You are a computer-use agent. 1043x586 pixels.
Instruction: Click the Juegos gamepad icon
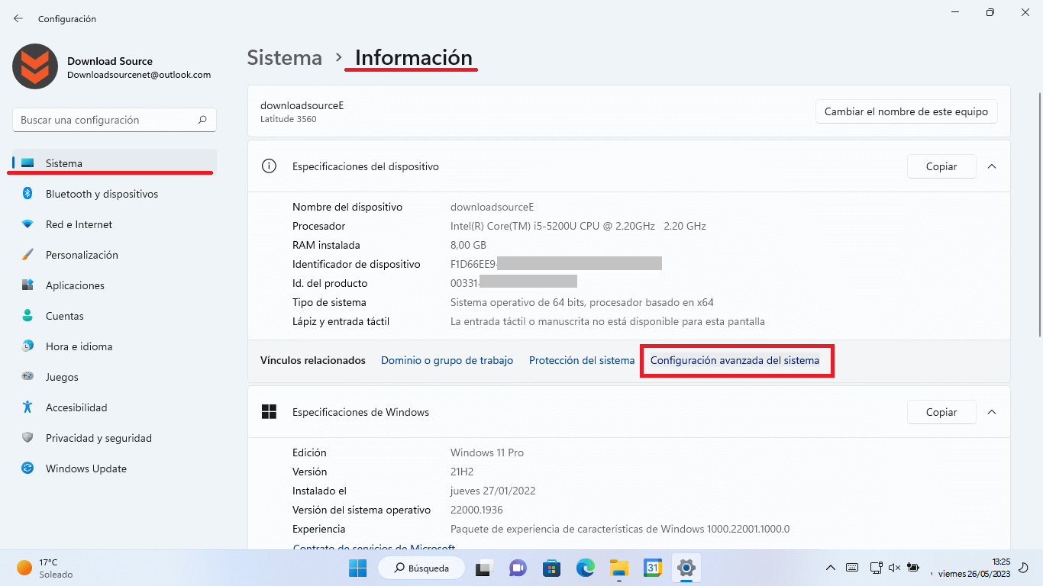coord(27,377)
